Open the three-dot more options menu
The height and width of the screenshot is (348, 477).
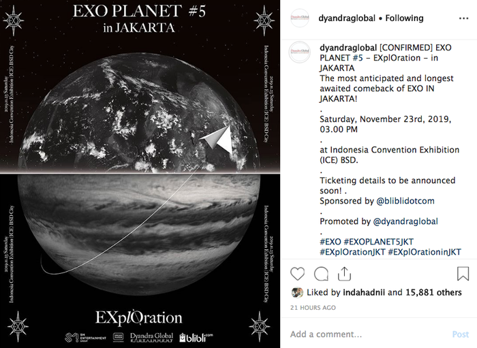(x=463, y=18)
